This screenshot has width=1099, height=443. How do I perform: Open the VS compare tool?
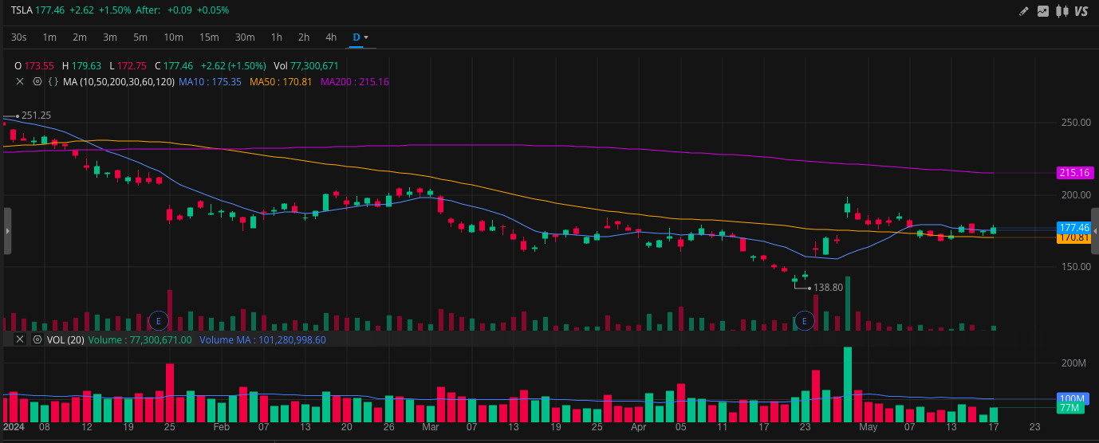pos(1081,11)
